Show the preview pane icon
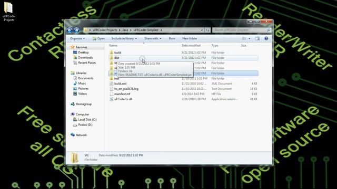The image size is (337, 189). 257,38
